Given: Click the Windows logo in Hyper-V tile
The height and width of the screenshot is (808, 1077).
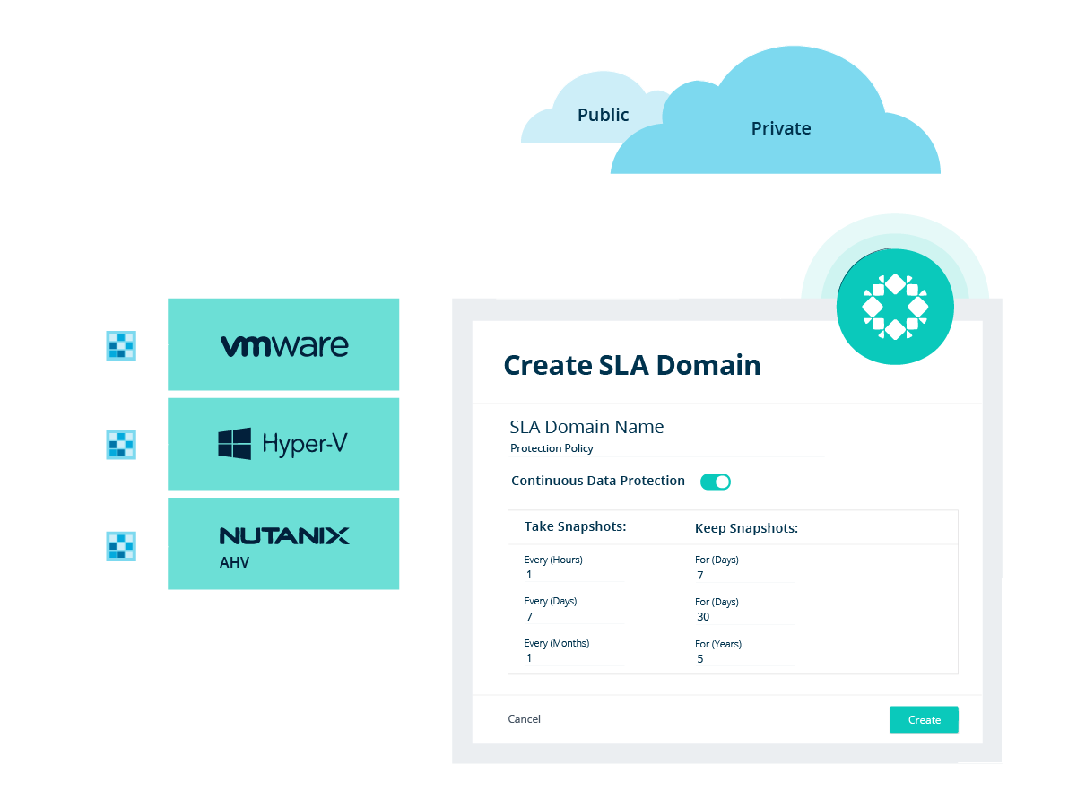Looking at the screenshot, I should 235,444.
